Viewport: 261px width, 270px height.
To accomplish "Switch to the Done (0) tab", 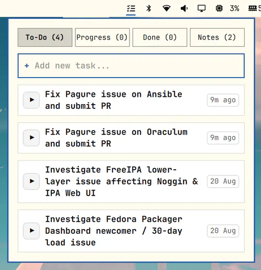I will pos(159,38).
